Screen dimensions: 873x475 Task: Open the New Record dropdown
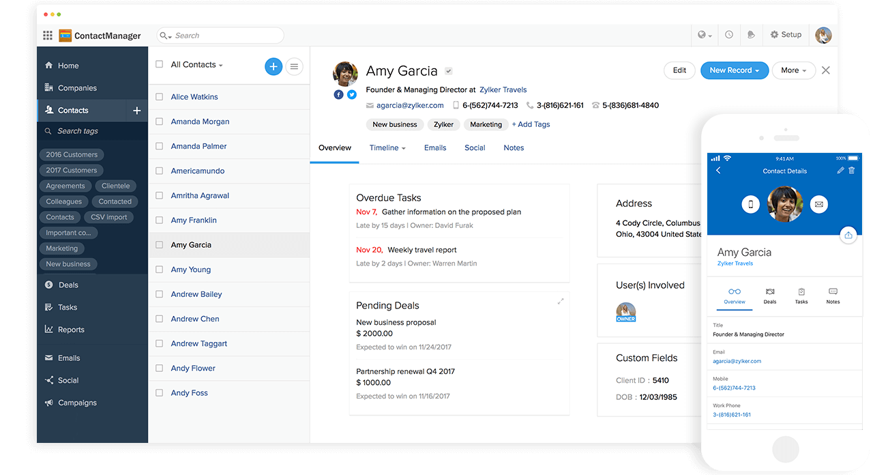tap(735, 70)
